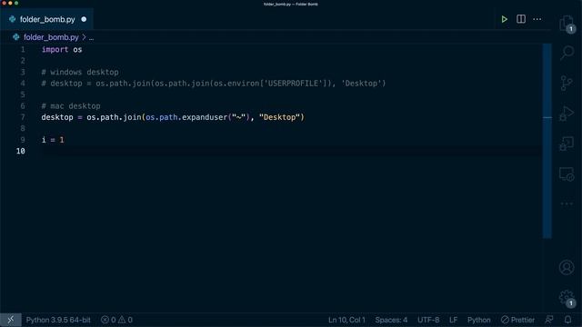Go to line via Ln 10, Col 1
The width and height of the screenshot is (582, 327).
click(346, 320)
